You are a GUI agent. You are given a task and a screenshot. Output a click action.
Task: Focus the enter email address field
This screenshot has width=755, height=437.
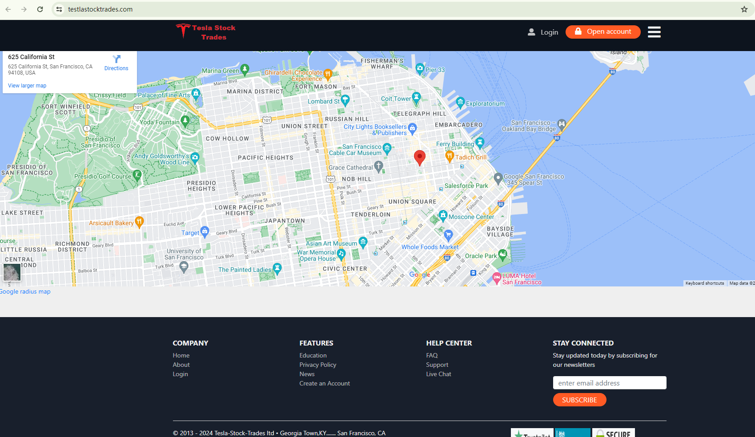(x=609, y=383)
